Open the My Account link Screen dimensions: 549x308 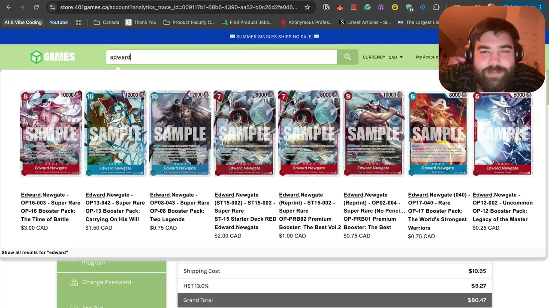pyautogui.click(x=427, y=57)
